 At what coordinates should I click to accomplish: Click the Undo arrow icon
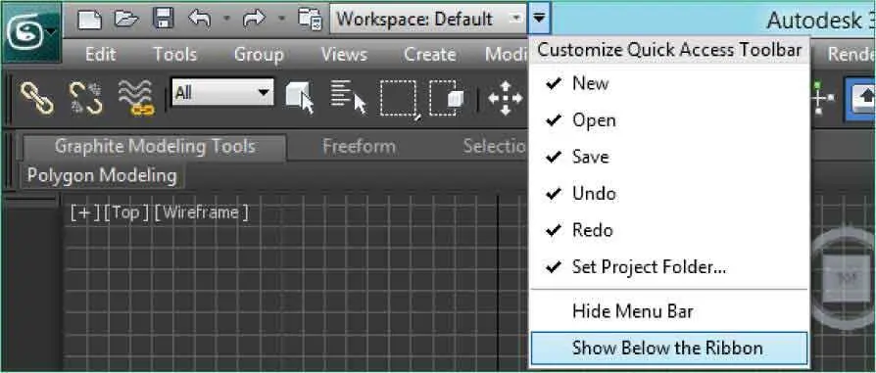coord(200,20)
